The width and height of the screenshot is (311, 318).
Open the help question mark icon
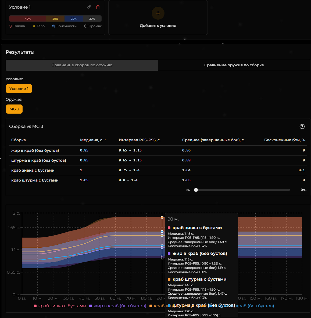(x=302, y=127)
